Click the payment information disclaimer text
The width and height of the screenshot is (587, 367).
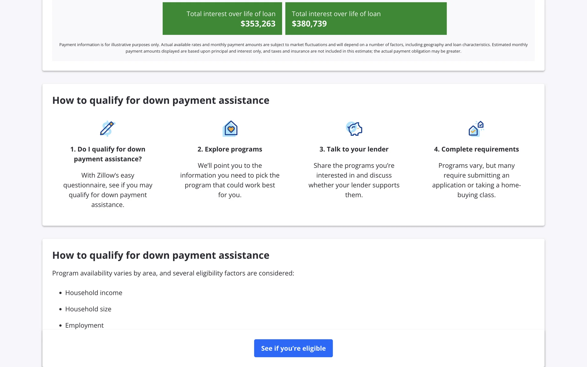(x=293, y=48)
